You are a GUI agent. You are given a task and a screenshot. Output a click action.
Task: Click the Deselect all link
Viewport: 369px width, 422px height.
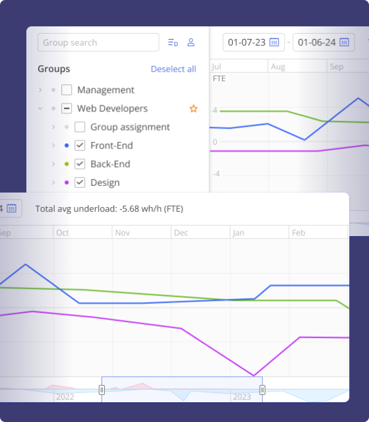click(x=173, y=69)
